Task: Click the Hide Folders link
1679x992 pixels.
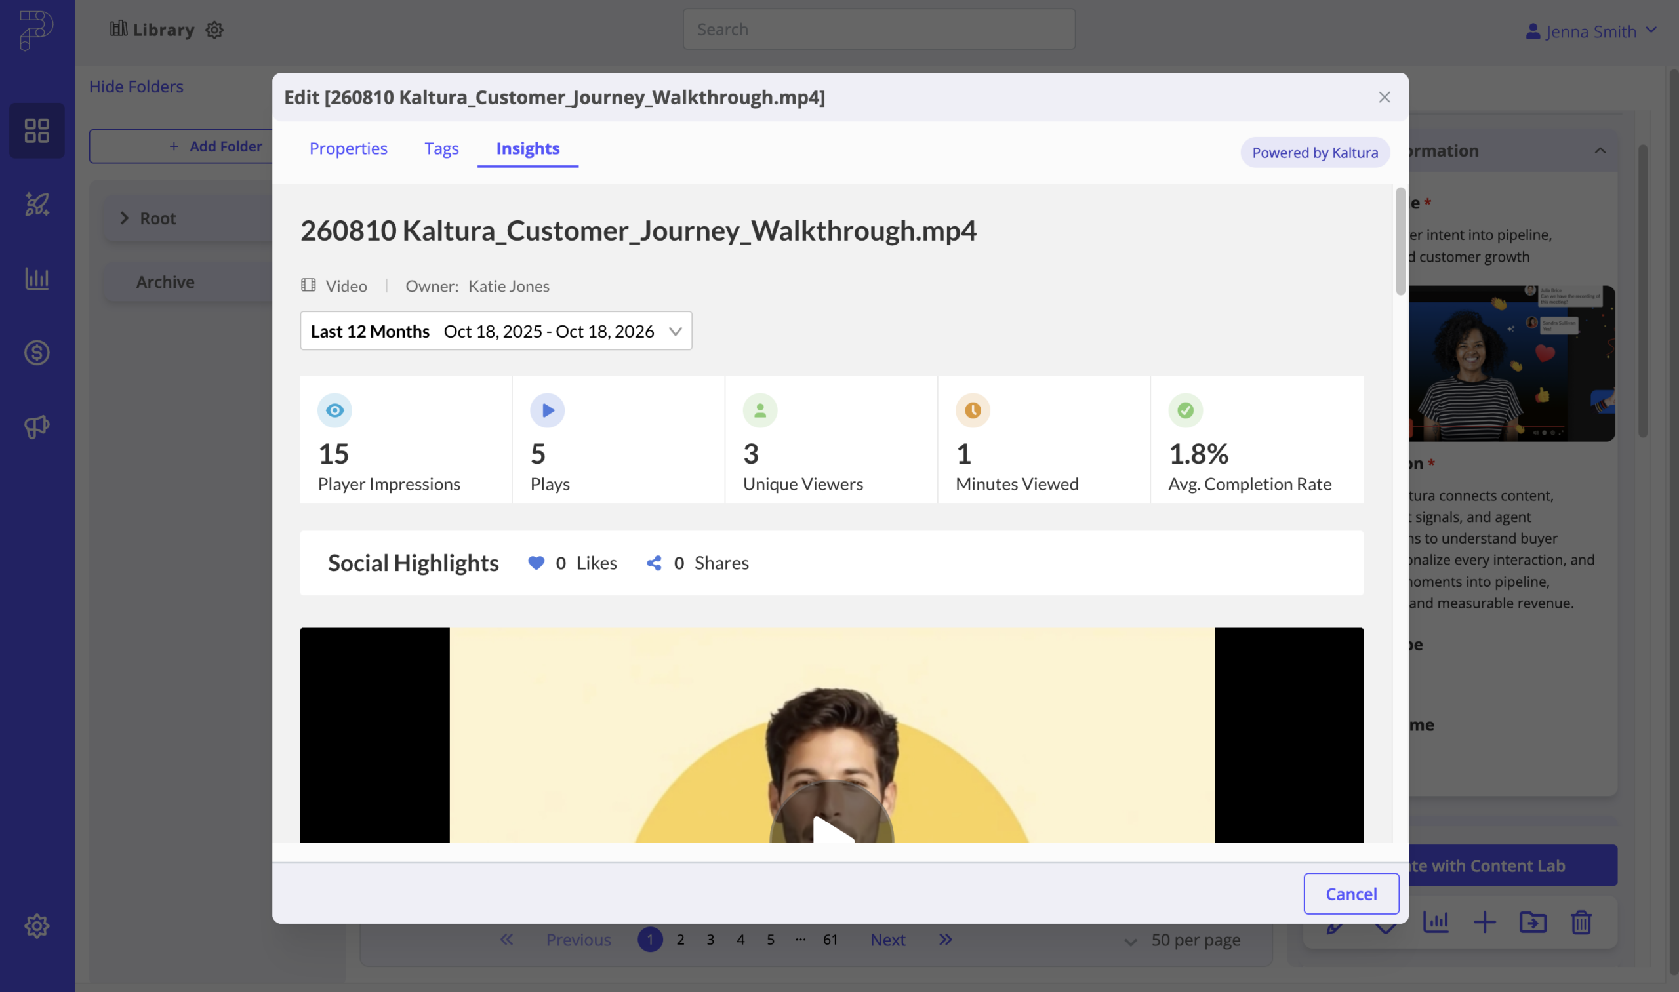Action: click(136, 87)
